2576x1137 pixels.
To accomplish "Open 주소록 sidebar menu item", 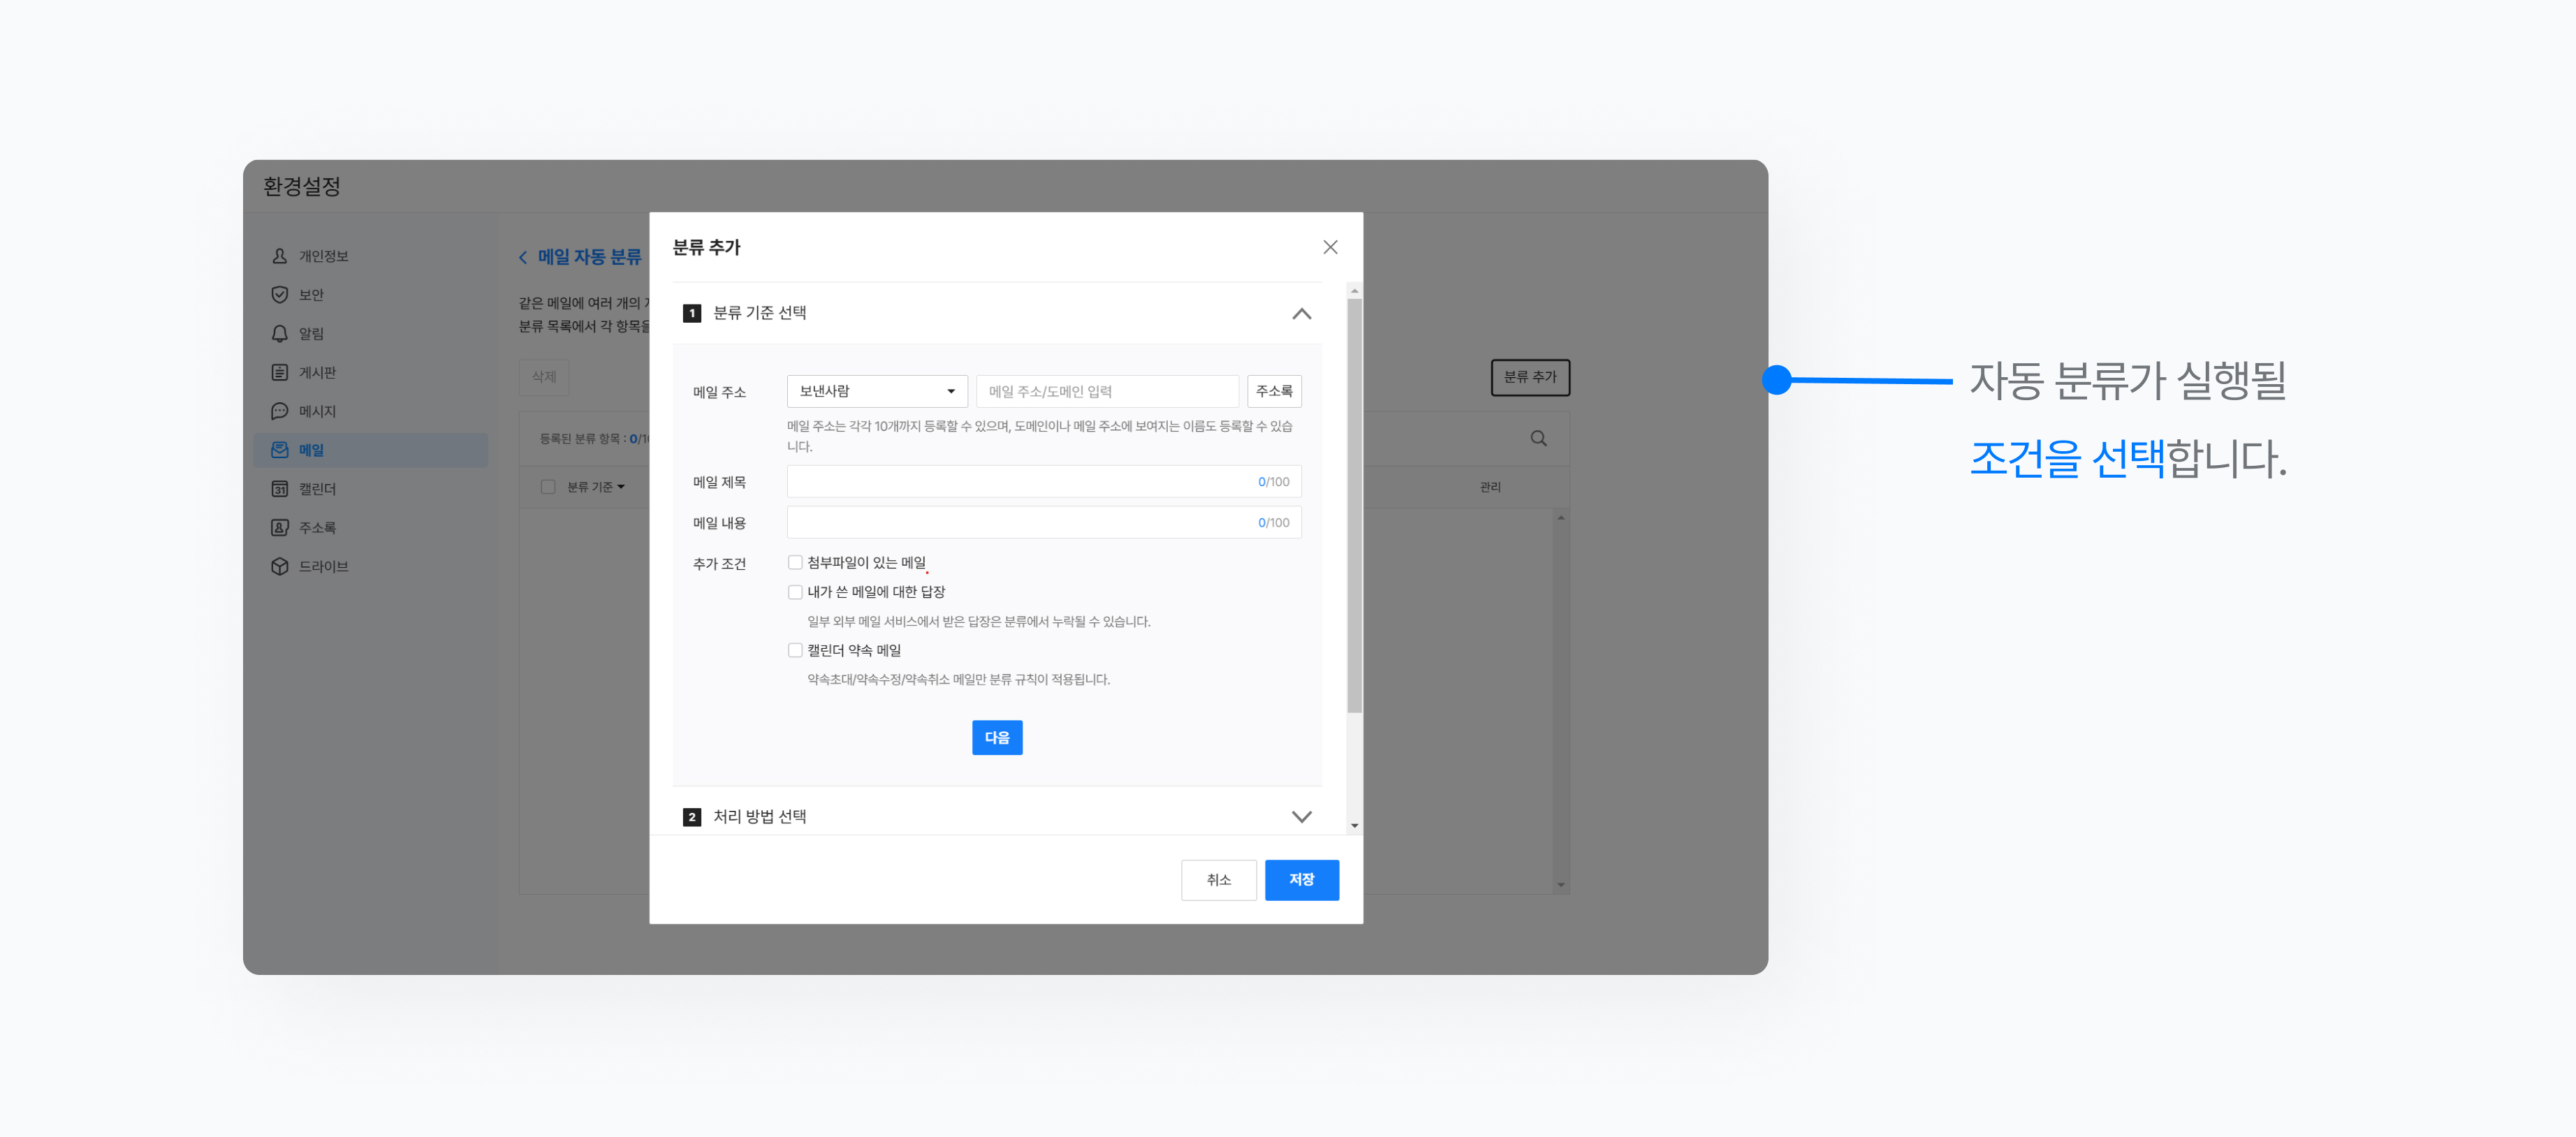I will pyautogui.click(x=316, y=528).
